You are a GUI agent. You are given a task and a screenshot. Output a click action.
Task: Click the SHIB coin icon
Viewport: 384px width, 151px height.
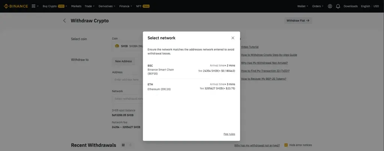tap(117, 46)
